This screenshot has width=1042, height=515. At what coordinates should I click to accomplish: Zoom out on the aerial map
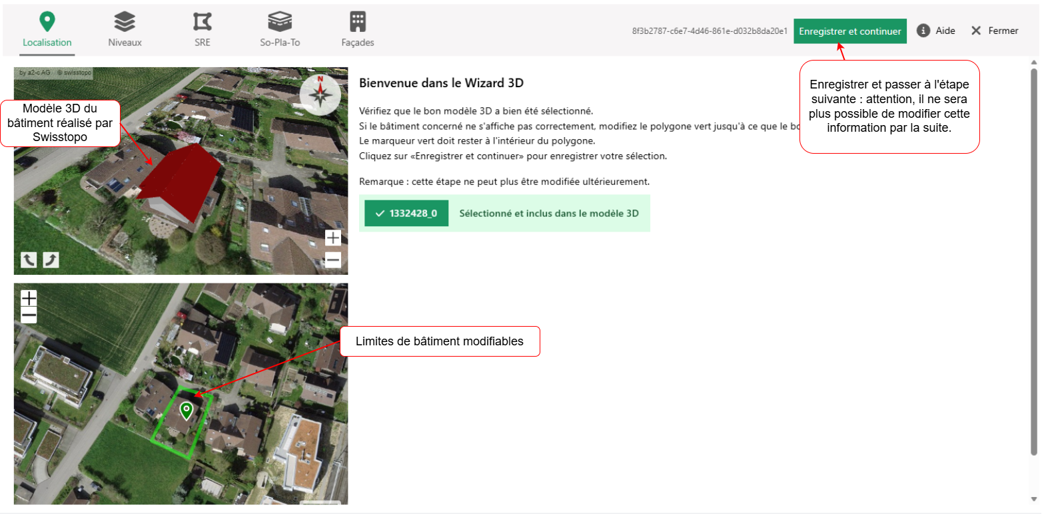29,315
